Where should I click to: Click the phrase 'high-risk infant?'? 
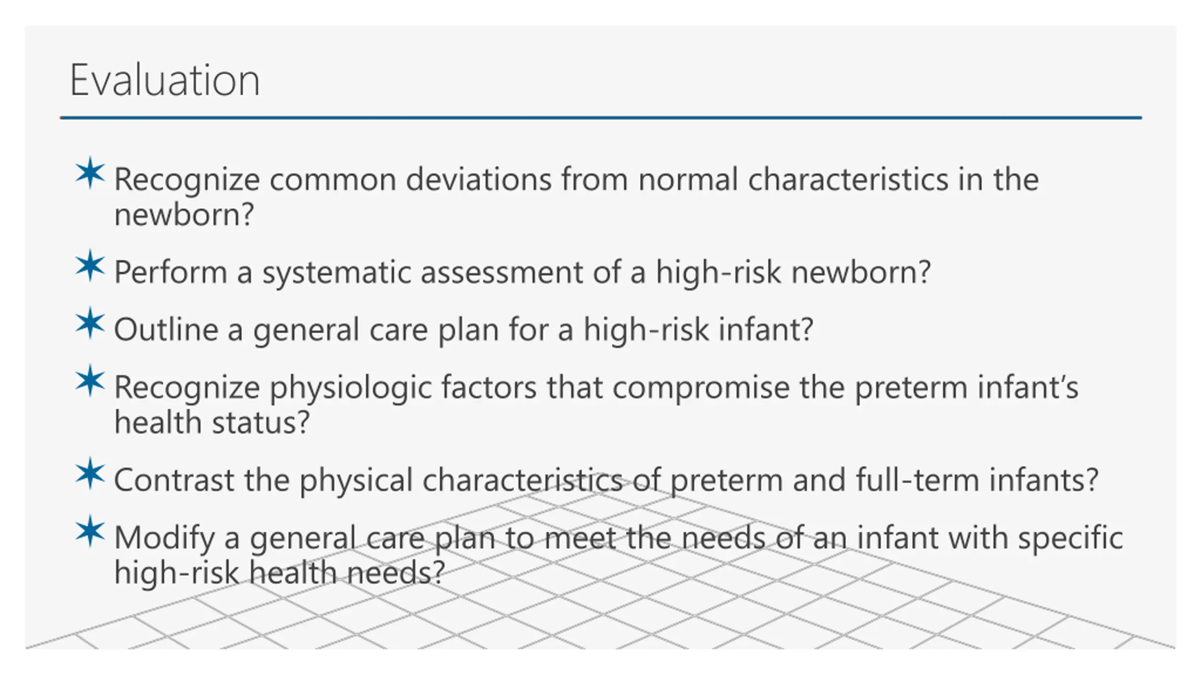pos(699,330)
